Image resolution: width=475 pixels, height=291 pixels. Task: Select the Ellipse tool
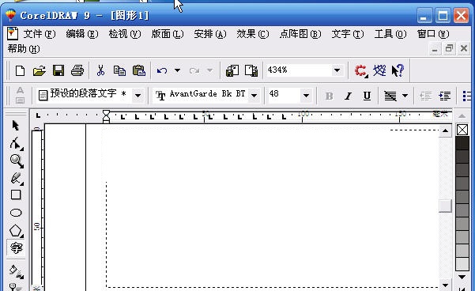coord(16,213)
